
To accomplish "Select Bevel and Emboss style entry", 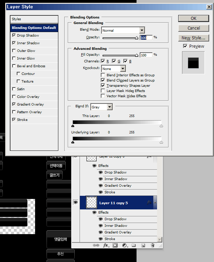I will 31,66.
